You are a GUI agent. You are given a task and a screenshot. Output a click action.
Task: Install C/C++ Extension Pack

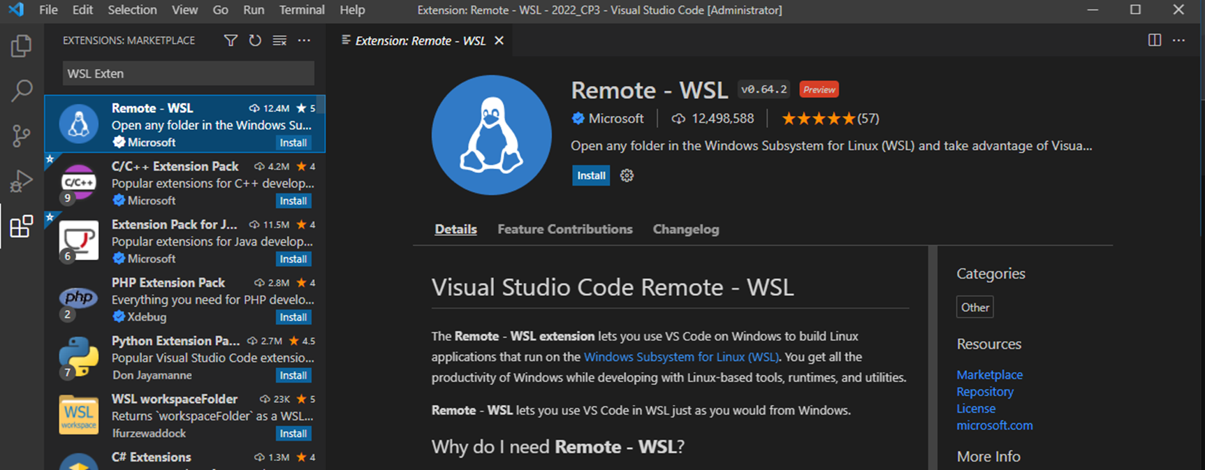click(x=293, y=200)
